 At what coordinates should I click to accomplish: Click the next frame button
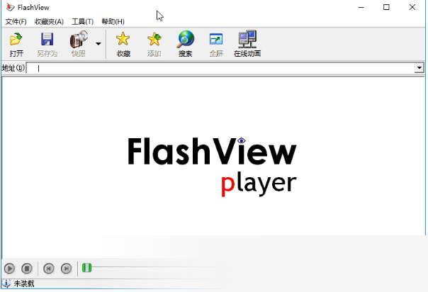click(67, 269)
